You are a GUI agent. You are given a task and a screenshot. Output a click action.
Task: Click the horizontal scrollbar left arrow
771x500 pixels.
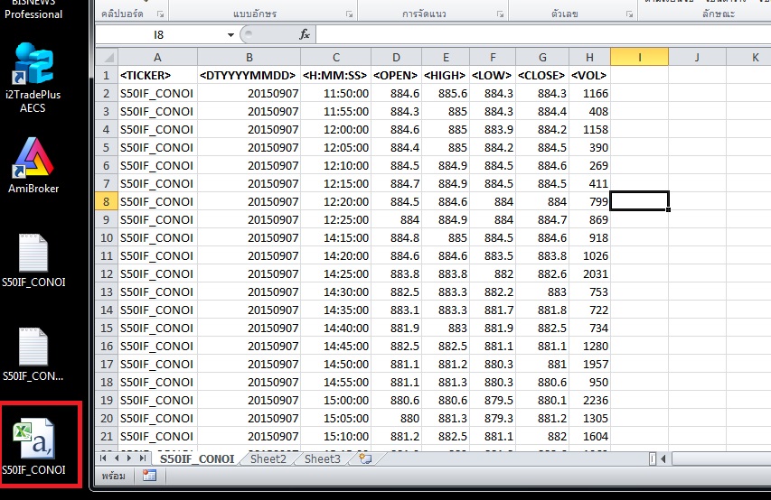pos(663,458)
